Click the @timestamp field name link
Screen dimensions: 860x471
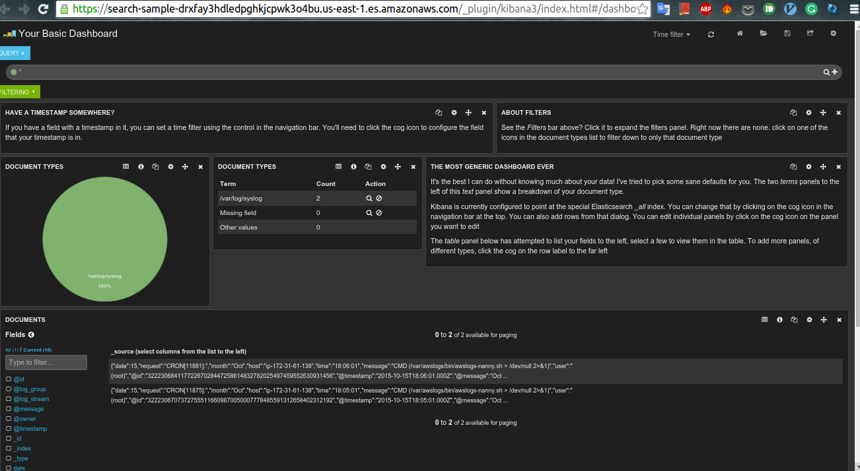[30, 429]
